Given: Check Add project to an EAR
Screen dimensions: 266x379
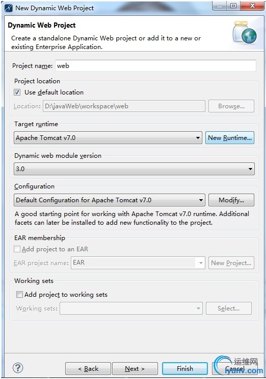Looking at the screenshot, I should click(17, 249).
